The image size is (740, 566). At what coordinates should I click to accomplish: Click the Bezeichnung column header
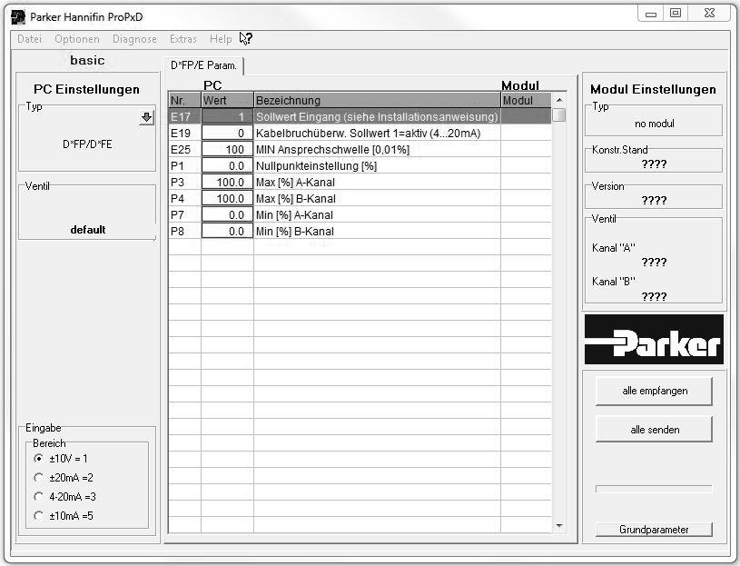click(x=377, y=100)
